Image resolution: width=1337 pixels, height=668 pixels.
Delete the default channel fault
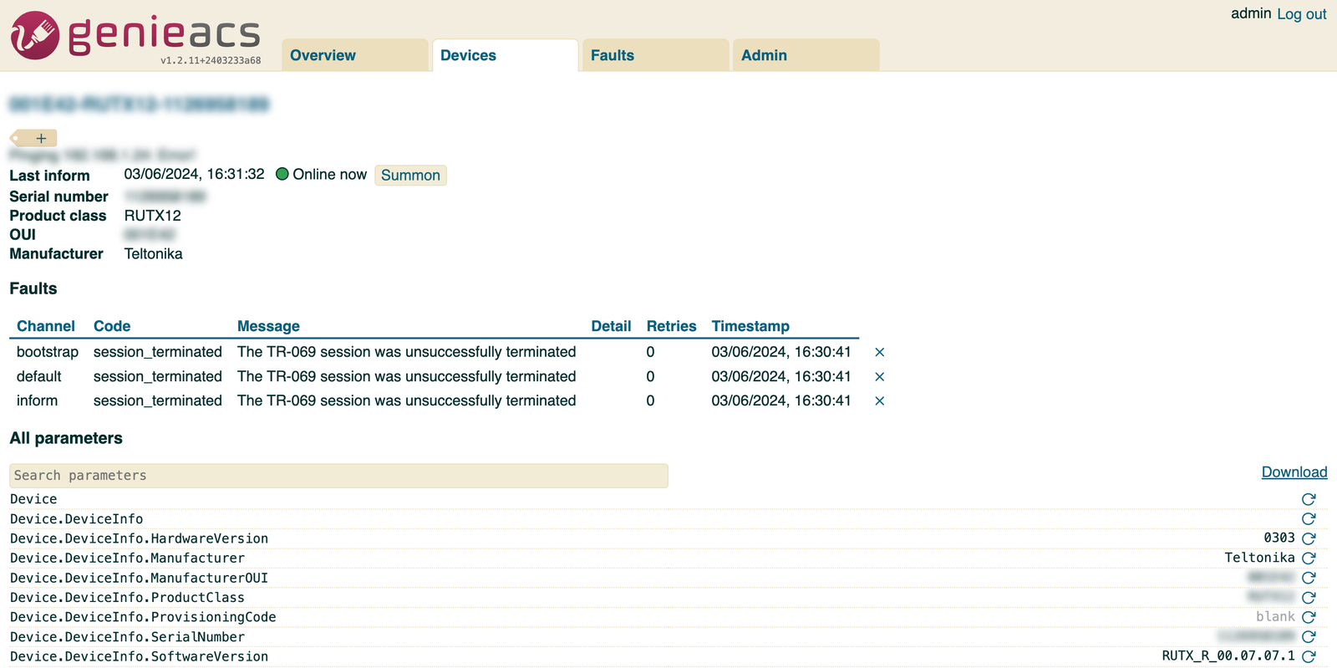(879, 376)
